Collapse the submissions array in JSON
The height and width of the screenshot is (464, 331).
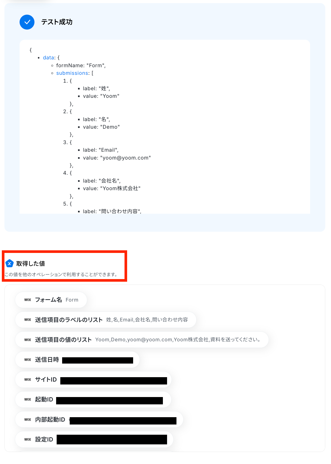pos(72,73)
